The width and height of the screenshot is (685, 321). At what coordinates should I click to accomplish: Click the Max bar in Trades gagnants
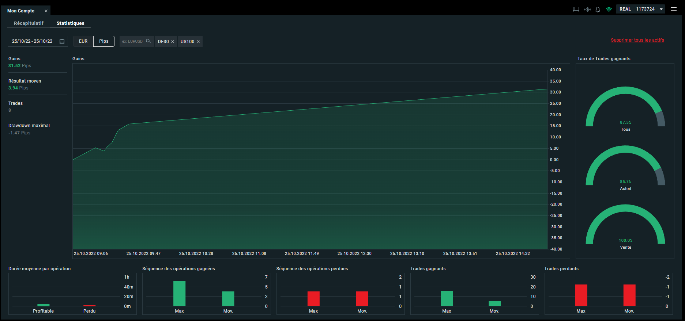pos(447,298)
